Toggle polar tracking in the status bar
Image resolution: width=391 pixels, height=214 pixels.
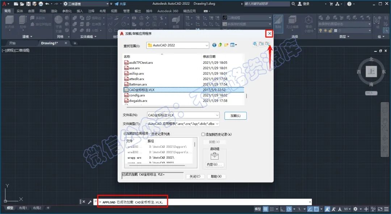289,209
